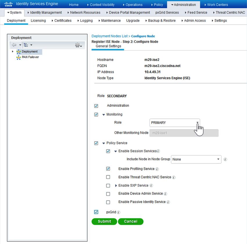The image size is (247, 244).
Task: Check Enable SXP Service checkbox
Action: point(108,186)
